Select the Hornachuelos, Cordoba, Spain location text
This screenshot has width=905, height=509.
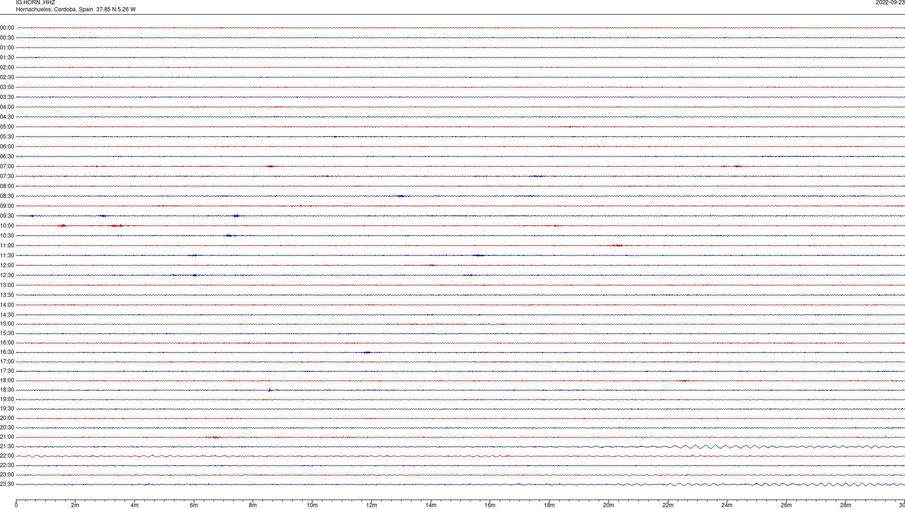click(x=55, y=9)
